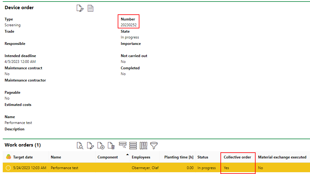Click the edit Device order pencil icon
Image resolution: width=310 pixels, height=174 pixels.
[80, 8]
